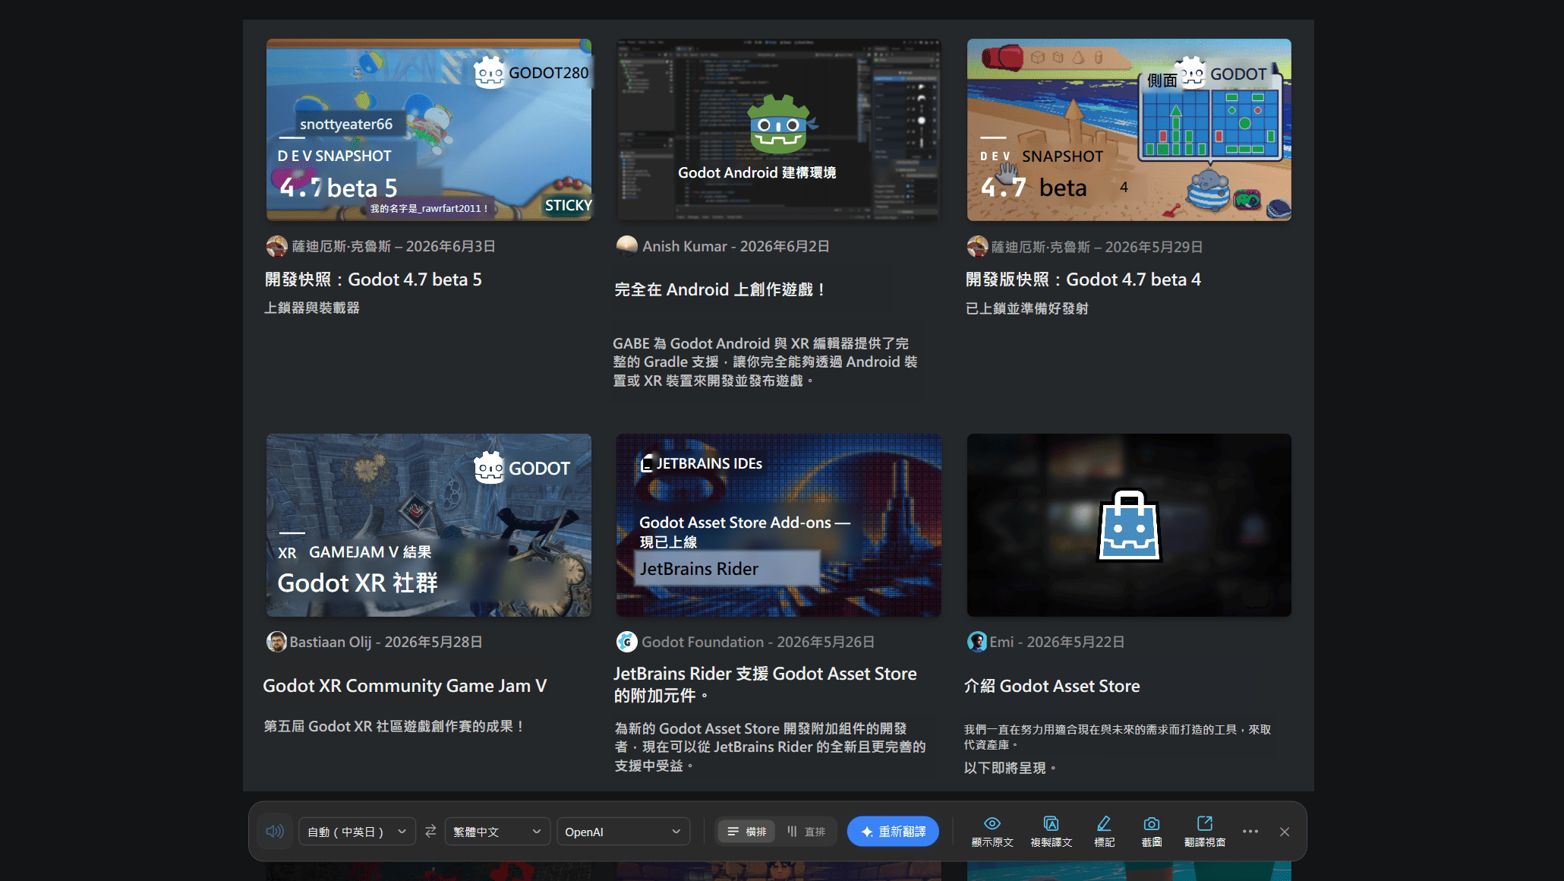Click author avatar beside 2026年6月3日

(277, 246)
